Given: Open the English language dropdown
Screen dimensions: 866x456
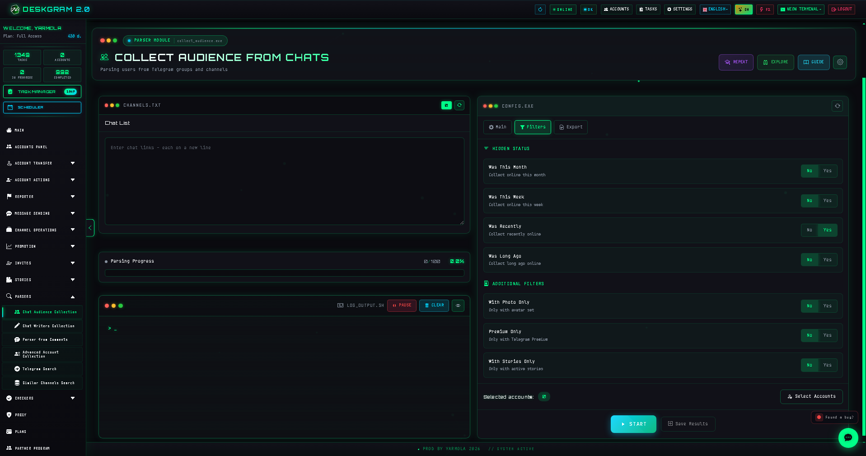Looking at the screenshot, I should point(715,9).
